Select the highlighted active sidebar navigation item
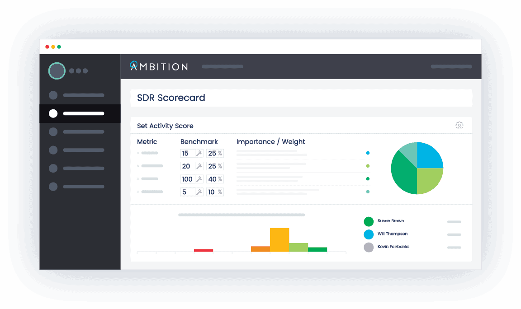This screenshot has height=309, width=521. (80, 113)
